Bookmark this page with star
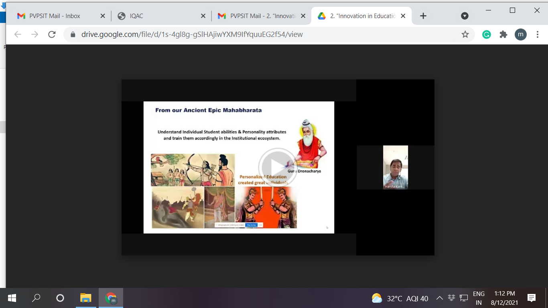The image size is (548, 308). click(x=465, y=34)
